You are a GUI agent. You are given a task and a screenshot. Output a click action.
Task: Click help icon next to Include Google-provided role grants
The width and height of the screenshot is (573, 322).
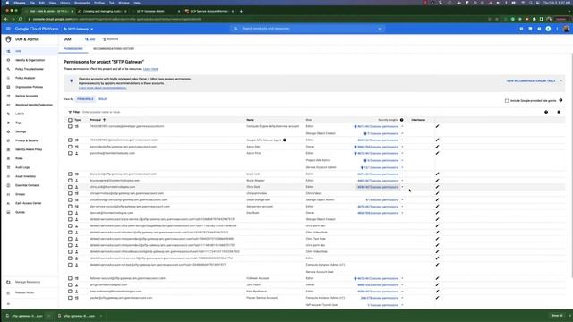[x=560, y=100]
